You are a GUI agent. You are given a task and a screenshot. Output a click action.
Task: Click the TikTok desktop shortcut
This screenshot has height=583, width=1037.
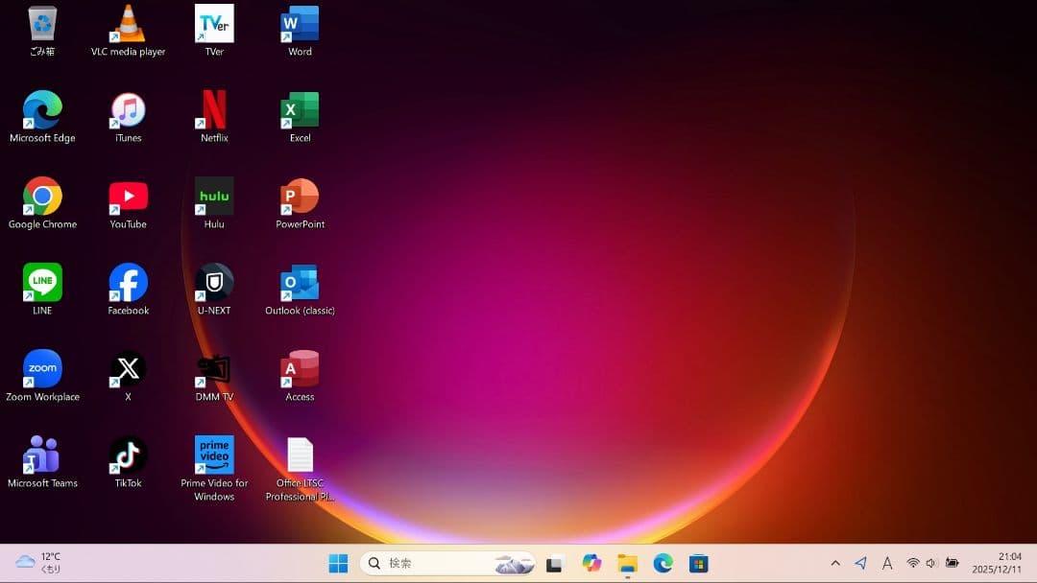click(128, 455)
